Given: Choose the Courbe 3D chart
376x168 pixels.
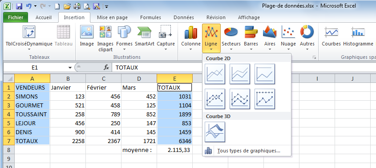Looking at the screenshot, I should tap(215, 132).
